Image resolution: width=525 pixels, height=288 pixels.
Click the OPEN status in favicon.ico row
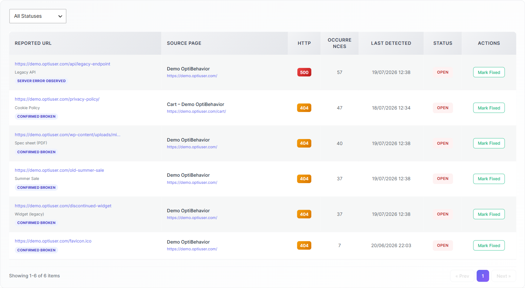(443, 245)
